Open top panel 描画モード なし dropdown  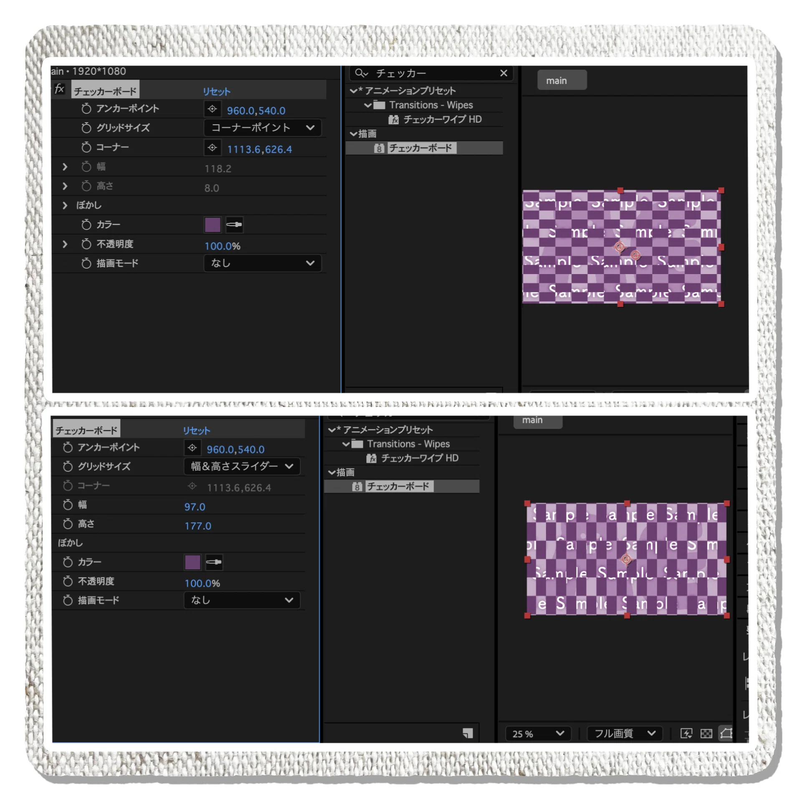pyautogui.click(x=262, y=263)
